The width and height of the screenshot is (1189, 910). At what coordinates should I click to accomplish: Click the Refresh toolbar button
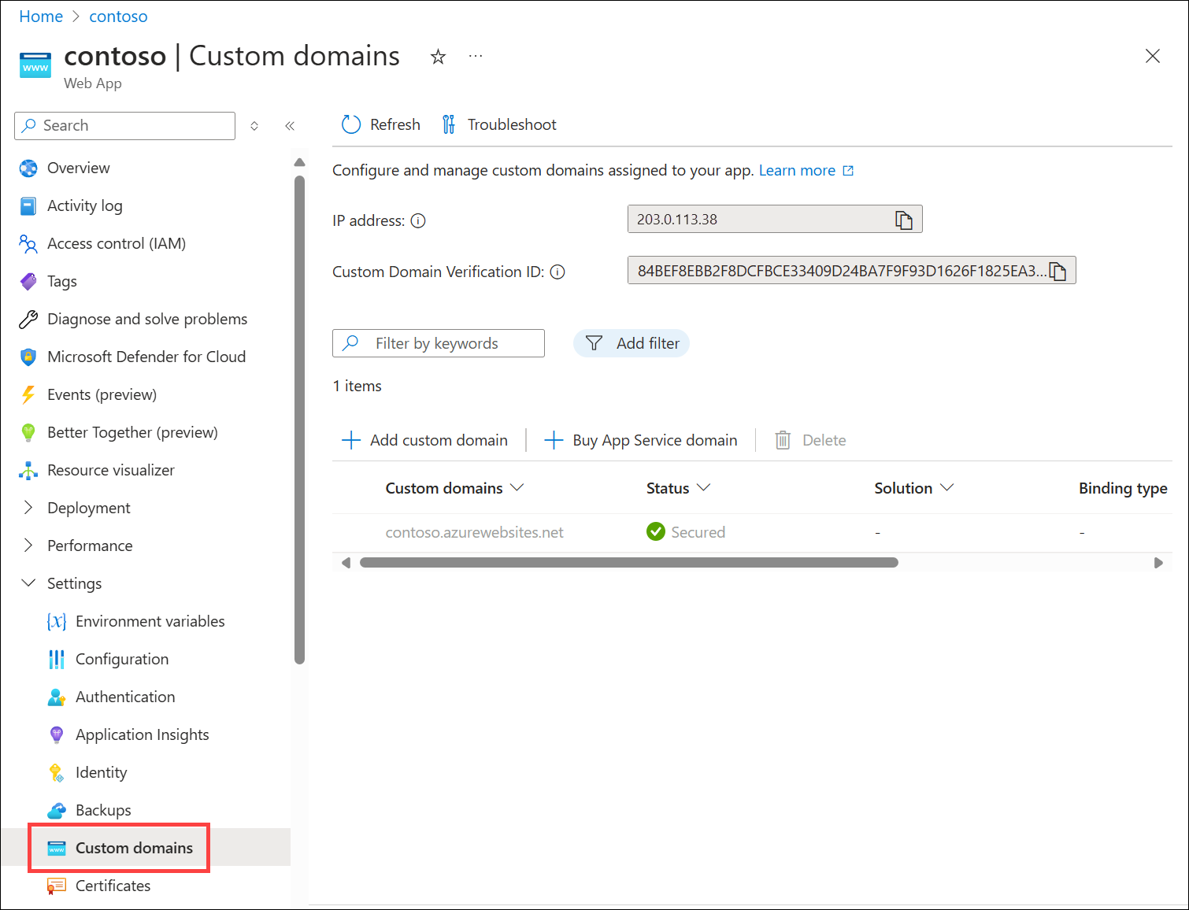coord(381,124)
